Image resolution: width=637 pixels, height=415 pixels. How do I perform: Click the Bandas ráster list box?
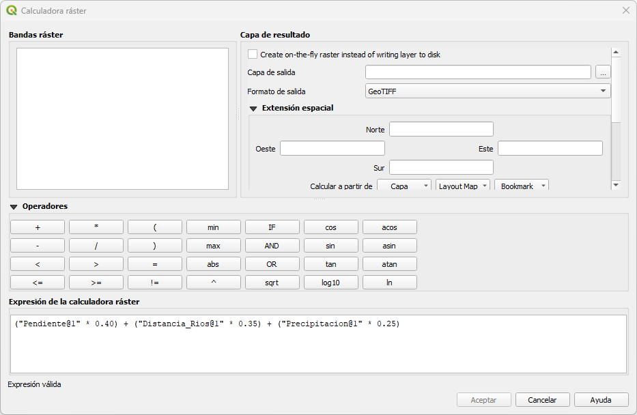tap(122, 119)
